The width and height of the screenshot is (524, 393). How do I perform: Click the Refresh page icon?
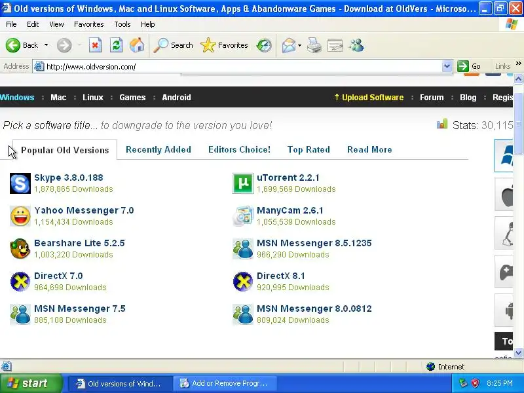click(x=116, y=45)
